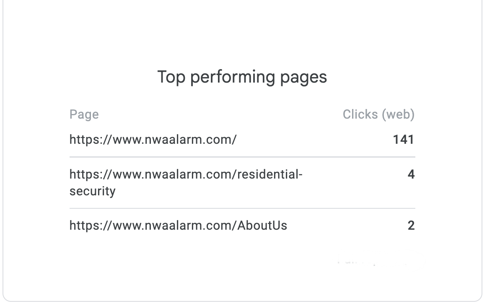Click the 'Clicks (web)' column header

click(378, 114)
